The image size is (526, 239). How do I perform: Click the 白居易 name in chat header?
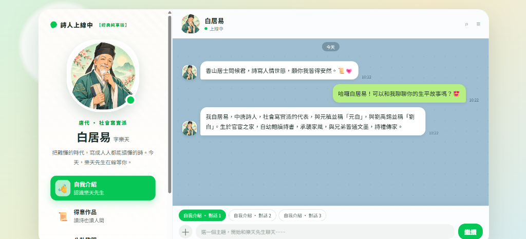(214, 21)
